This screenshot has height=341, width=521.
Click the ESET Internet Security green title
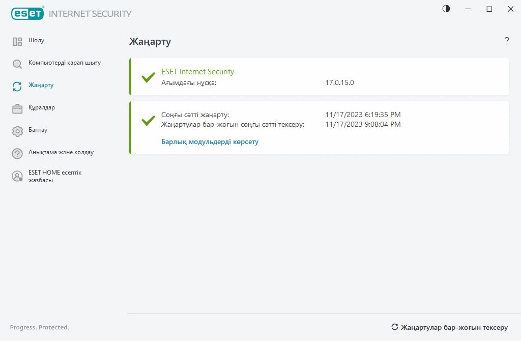click(197, 72)
